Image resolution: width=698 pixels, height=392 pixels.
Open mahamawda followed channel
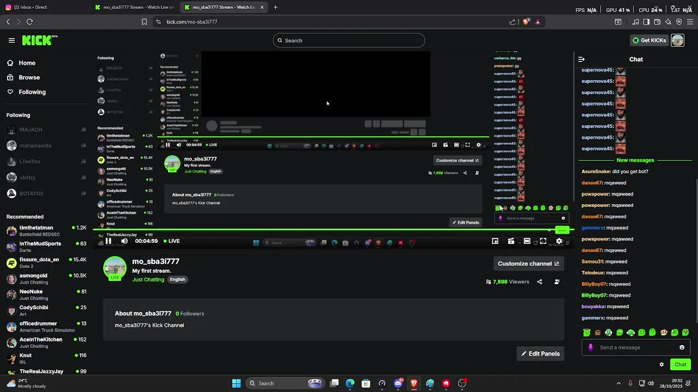[x=46, y=146]
